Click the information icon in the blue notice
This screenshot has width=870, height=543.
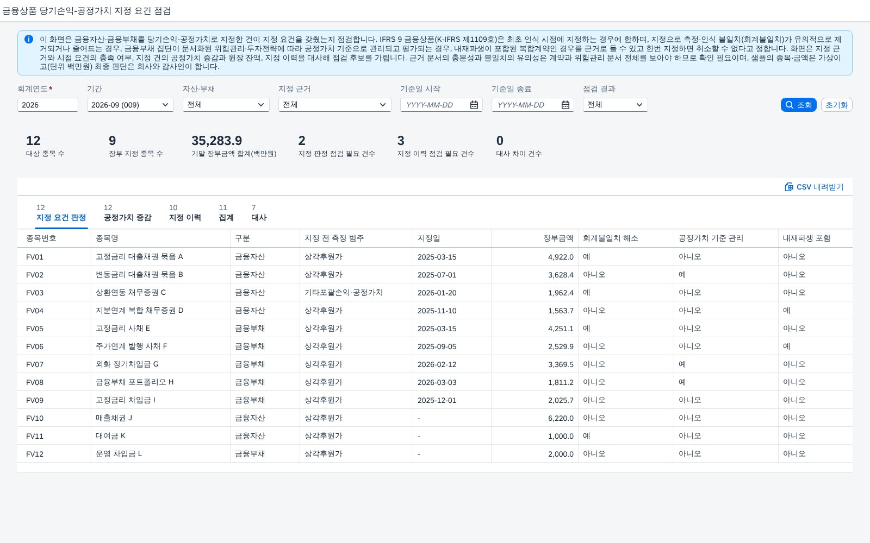tap(29, 39)
